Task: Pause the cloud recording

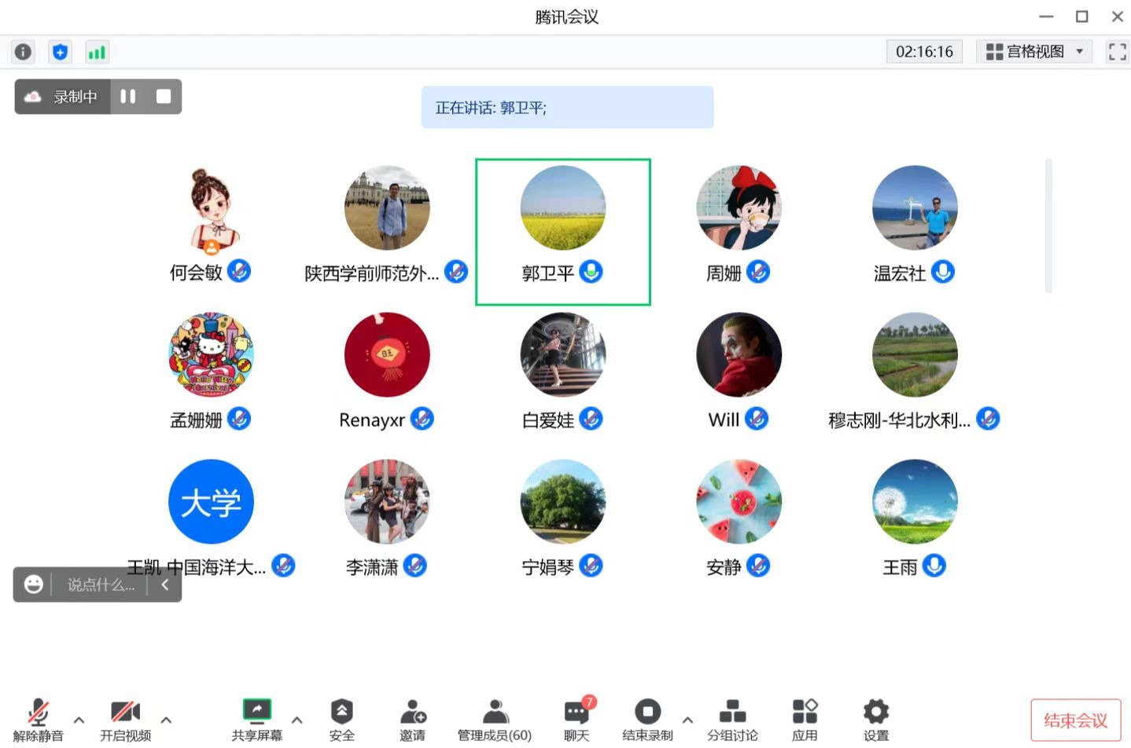Action: click(x=128, y=97)
